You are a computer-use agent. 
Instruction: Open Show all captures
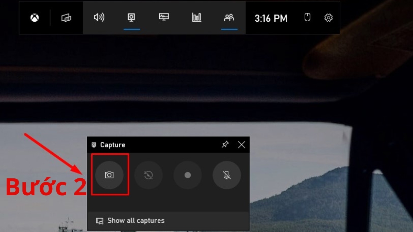[x=168, y=221]
